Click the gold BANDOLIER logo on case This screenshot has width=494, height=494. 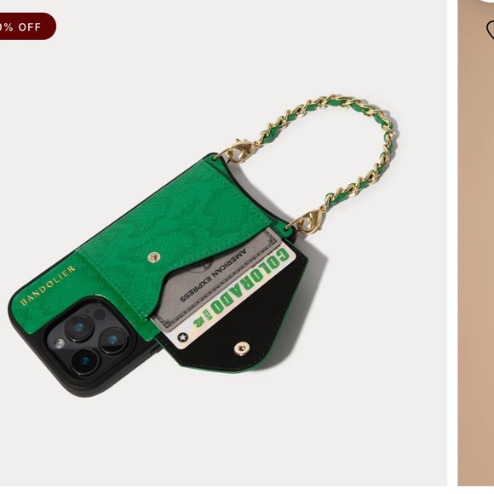pos(48,285)
